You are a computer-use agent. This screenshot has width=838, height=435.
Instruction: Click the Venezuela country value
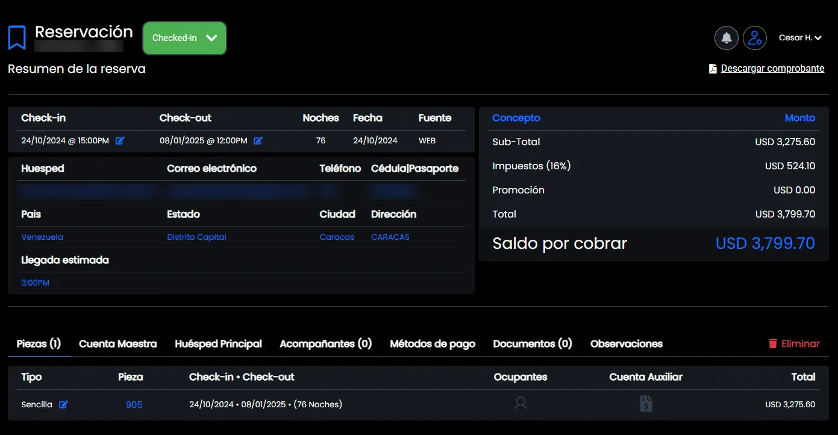42,237
